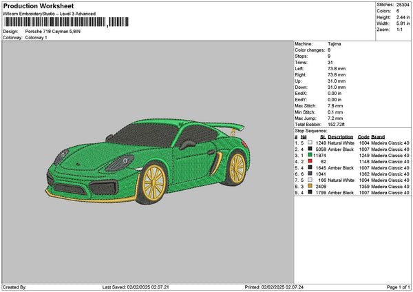The image size is (413, 292).
Task: Select the Left value '73.8 mm'
Action: point(337,69)
